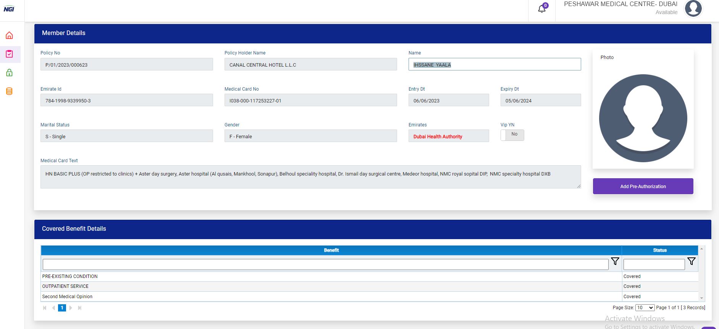The height and width of the screenshot is (329, 719).
Task: Go to previous page of benefits
Action: [53, 308]
